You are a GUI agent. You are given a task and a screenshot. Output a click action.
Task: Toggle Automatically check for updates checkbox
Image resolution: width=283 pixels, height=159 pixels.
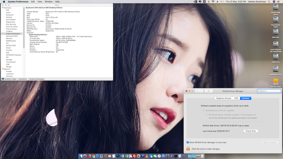(204, 110)
